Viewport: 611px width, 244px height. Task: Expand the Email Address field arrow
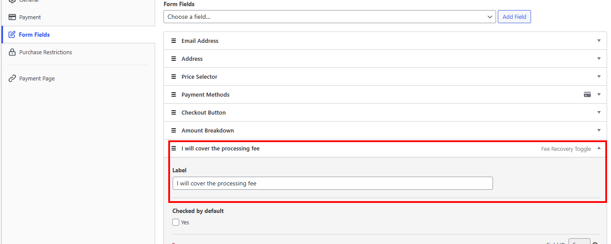(x=599, y=41)
